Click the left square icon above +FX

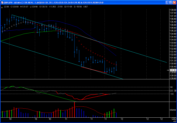pyautogui.click(x=173, y=119)
